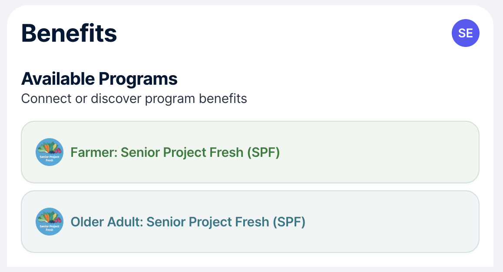Click the green "Farmer: Senior Project Fresh (SPF)" title
The image size is (503, 272).
[x=175, y=153]
